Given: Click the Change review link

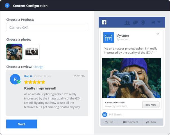Looking at the screenshot, I should pyautogui.click(x=38, y=67).
